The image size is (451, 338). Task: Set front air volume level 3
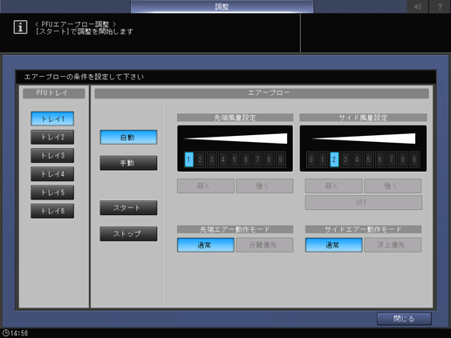click(x=212, y=159)
